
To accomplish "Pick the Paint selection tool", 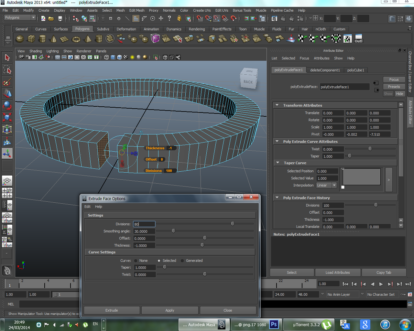I will click(x=7, y=81).
